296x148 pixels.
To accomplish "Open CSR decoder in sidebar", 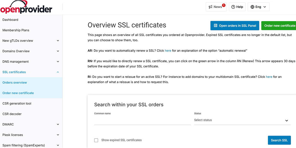I will click(x=12, y=114).
